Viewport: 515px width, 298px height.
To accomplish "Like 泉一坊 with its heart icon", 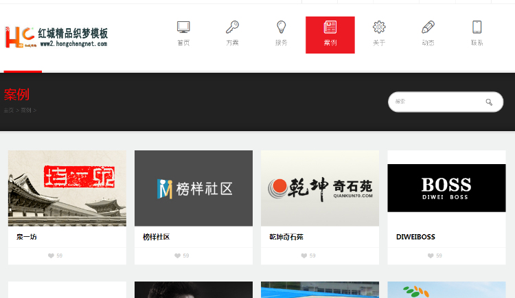I will coord(51,255).
